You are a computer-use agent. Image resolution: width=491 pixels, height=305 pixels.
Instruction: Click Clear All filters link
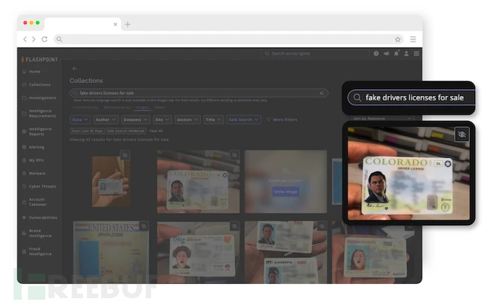156,131
